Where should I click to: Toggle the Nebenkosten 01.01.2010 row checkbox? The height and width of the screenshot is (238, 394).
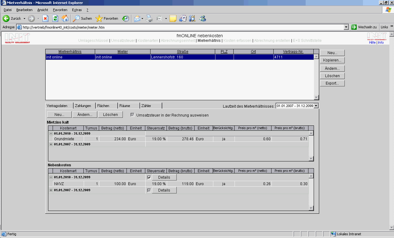(149, 177)
